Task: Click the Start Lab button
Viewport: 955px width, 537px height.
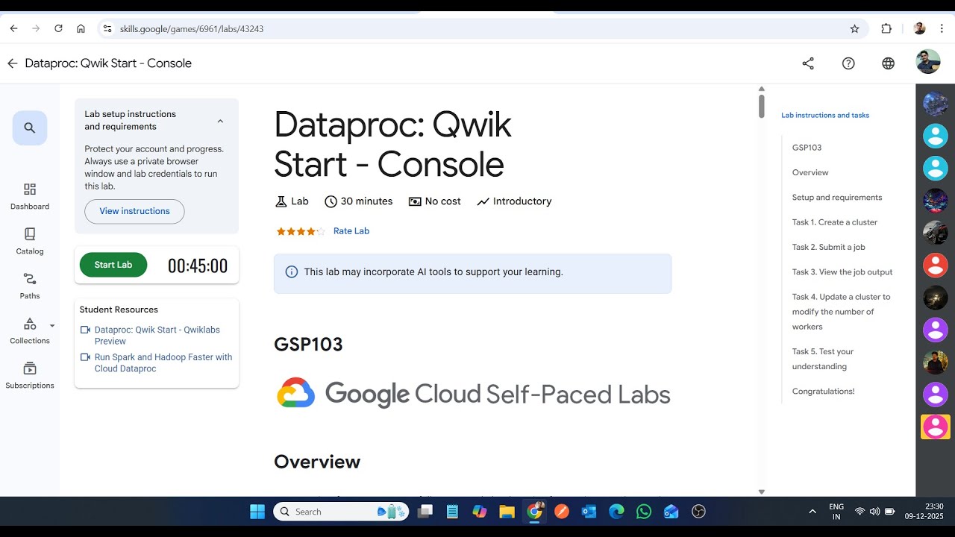Action: tap(113, 265)
